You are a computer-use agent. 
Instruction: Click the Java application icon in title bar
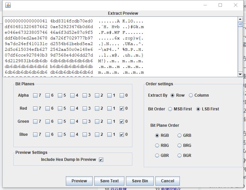point(8,5)
